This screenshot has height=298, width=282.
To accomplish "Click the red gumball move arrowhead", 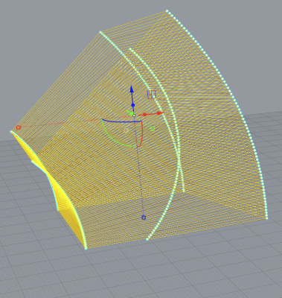I will [161, 113].
